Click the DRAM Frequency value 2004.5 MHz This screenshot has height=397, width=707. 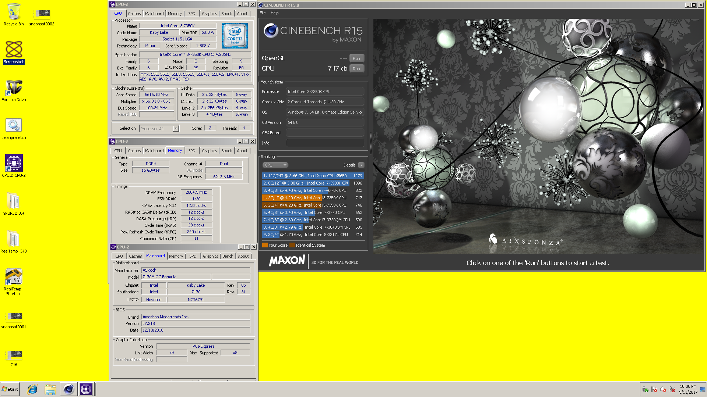tap(196, 192)
